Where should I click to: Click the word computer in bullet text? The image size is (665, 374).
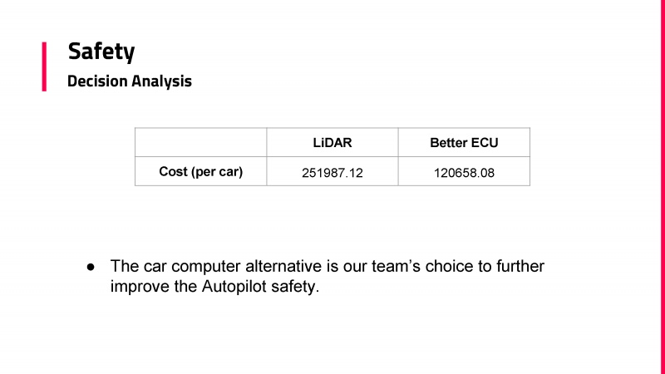(x=205, y=266)
